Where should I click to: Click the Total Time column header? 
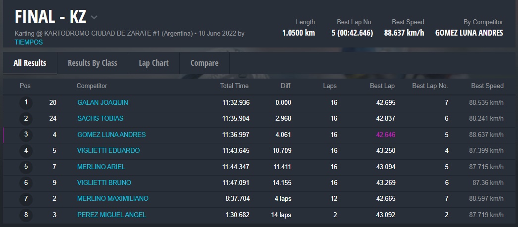pyautogui.click(x=234, y=86)
